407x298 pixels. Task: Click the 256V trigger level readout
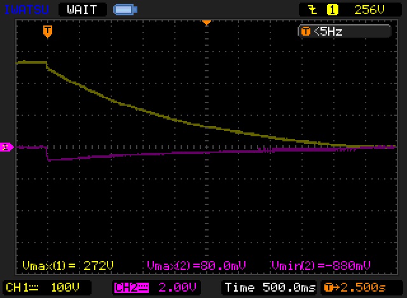(369, 10)
